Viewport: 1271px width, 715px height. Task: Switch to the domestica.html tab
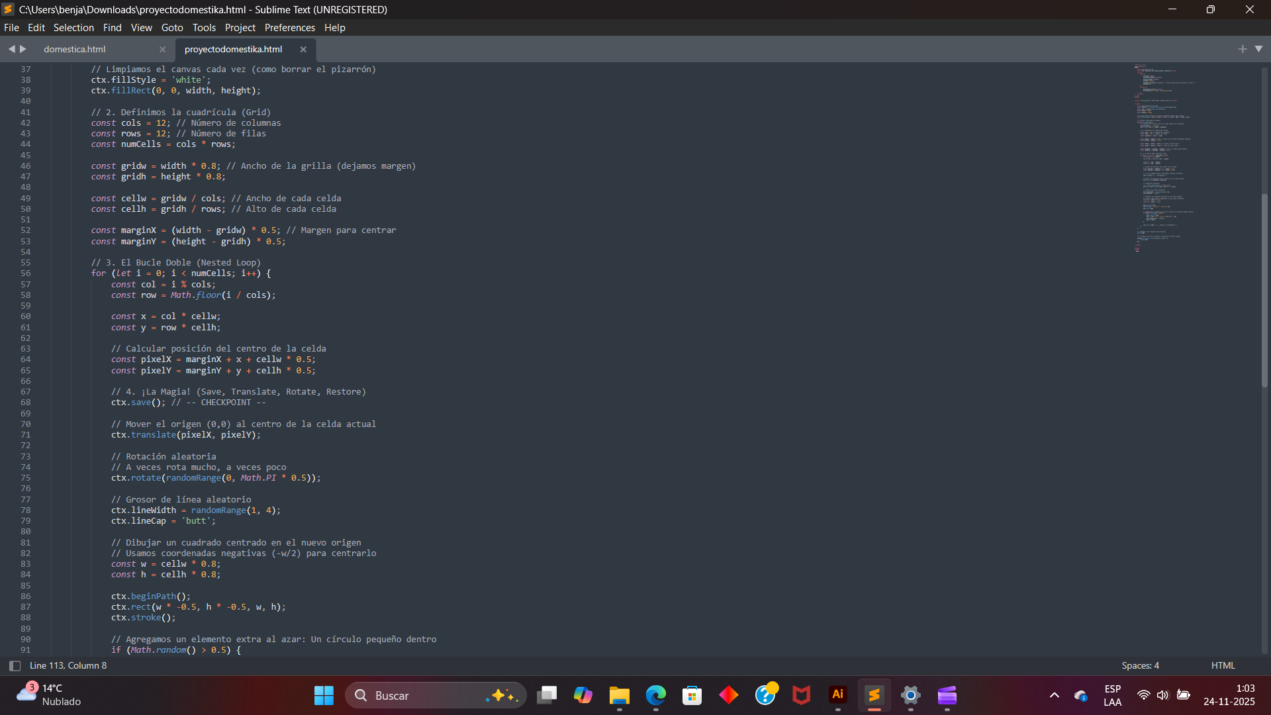75,50
